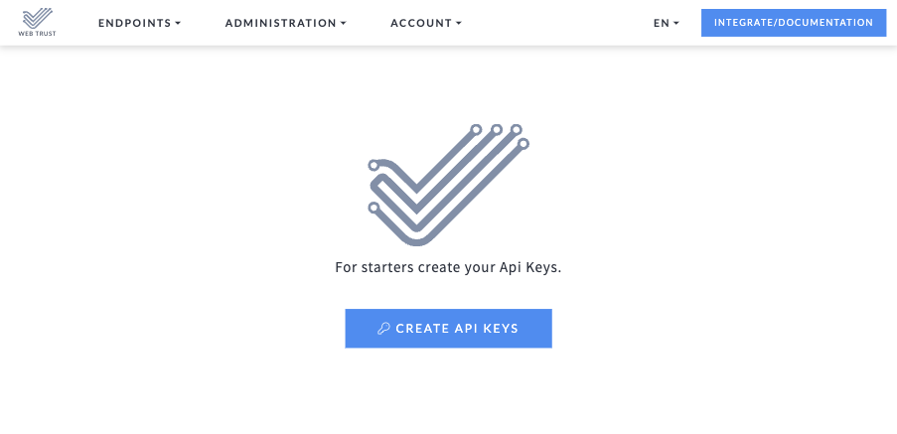The height and width of the screenshot is (434, 897).
Task: Click the top-left circuit node of the checkmark
Action: (x=374, y=163)
